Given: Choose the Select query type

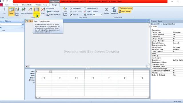Looking at the screenshot, I should click(x=11, y=11).
